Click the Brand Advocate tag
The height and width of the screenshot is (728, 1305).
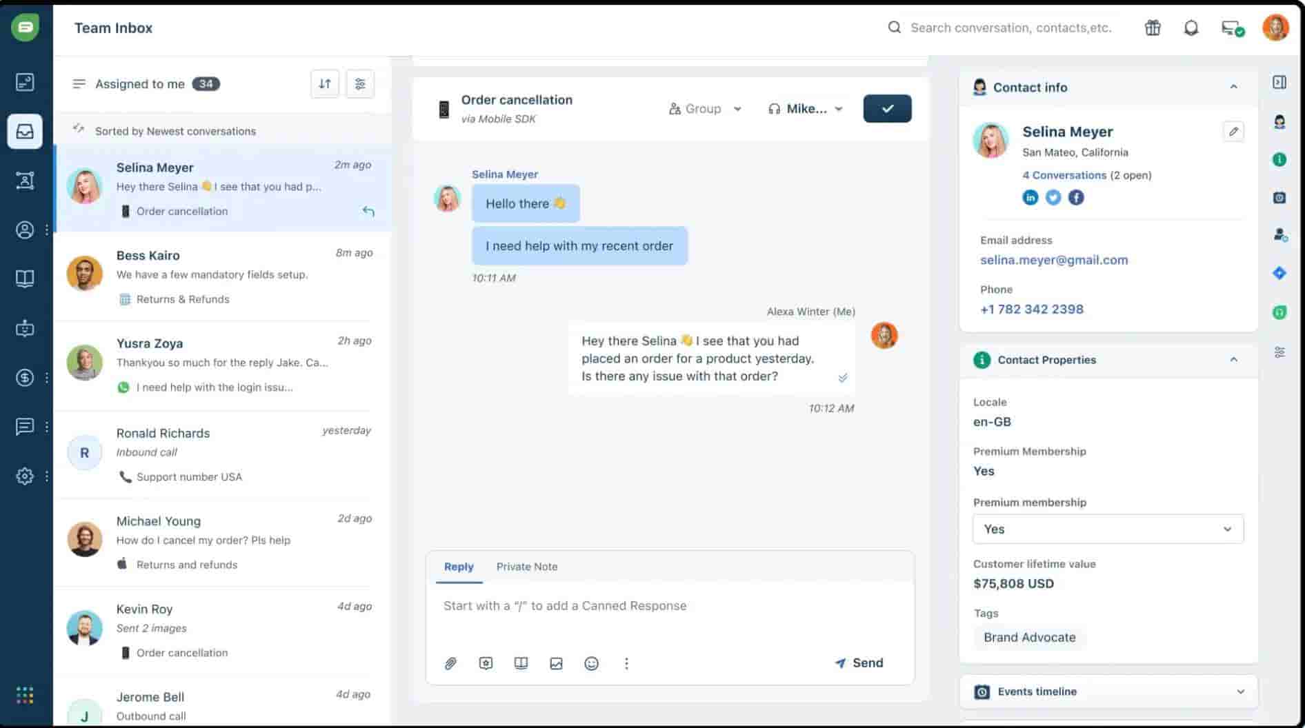[x=1029, y=637]
